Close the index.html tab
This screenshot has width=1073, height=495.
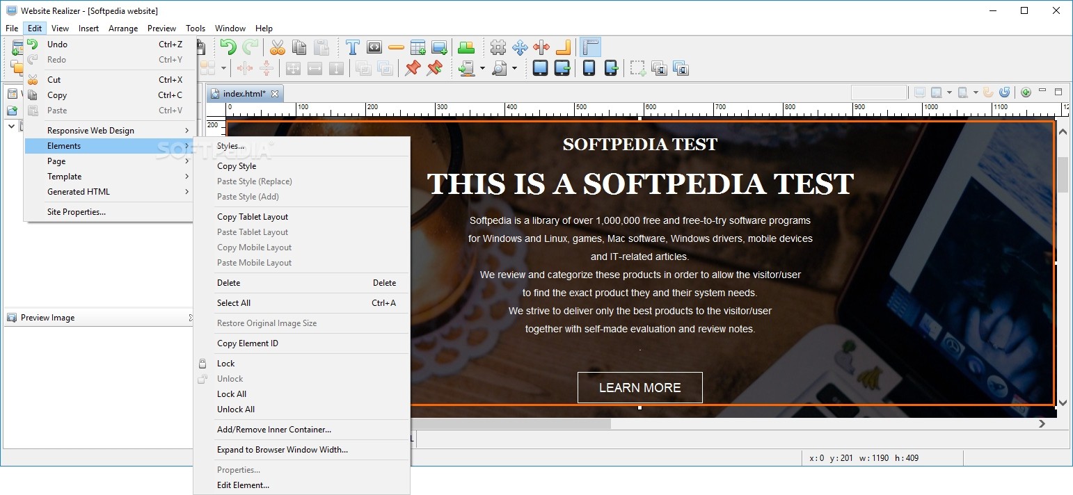275,94
